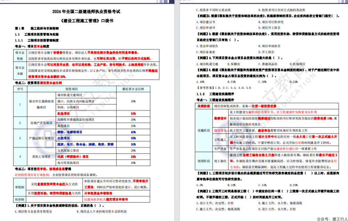This screenshot has width=348, height=221.
Task: Click the subtitle '《建设工程施工管理》口袋书'
Action: (87, 21)
